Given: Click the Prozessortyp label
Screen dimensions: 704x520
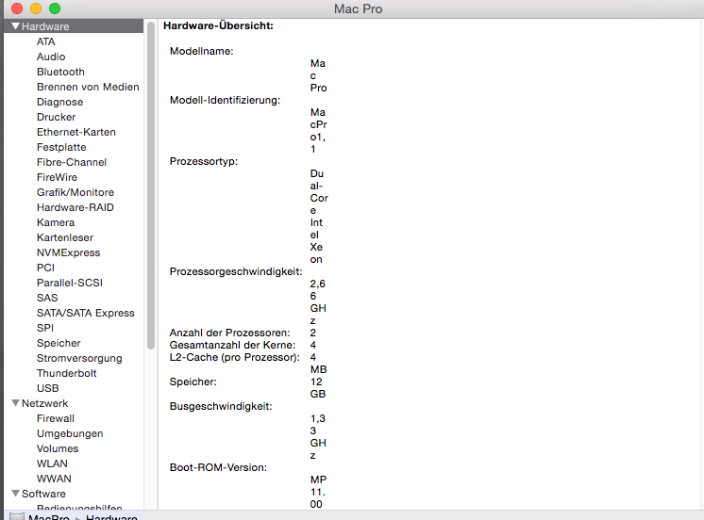Looking at the screenshot, I should 204,161.
